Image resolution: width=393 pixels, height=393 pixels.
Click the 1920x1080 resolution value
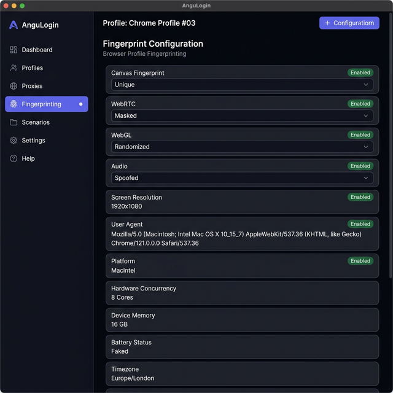click(126, 206)
